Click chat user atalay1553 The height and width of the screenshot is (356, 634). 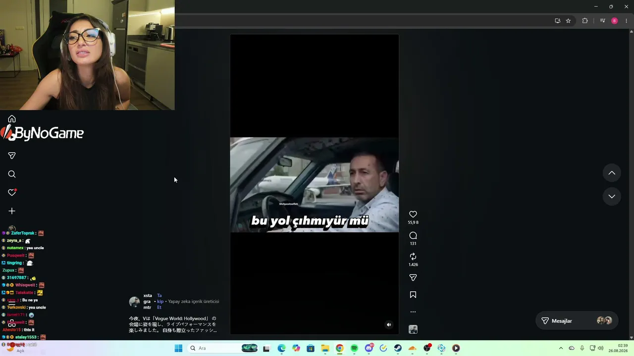coord(26,337)
